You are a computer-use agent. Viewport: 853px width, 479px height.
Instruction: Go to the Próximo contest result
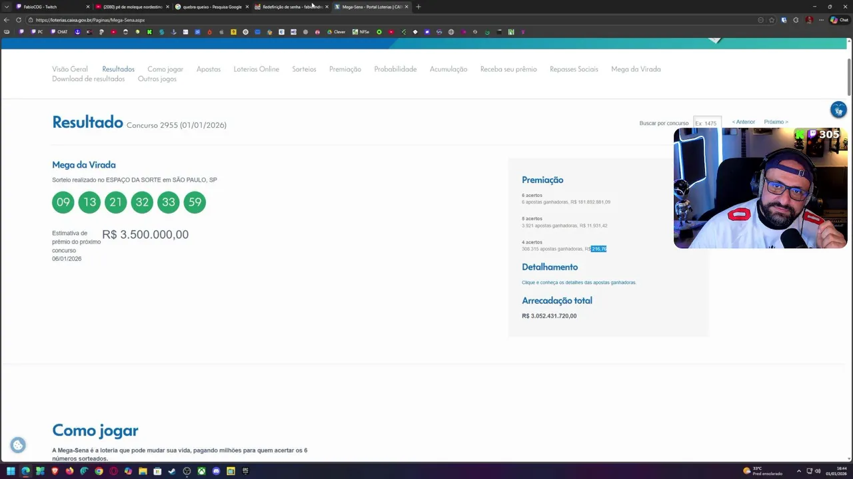pos(776,122)
